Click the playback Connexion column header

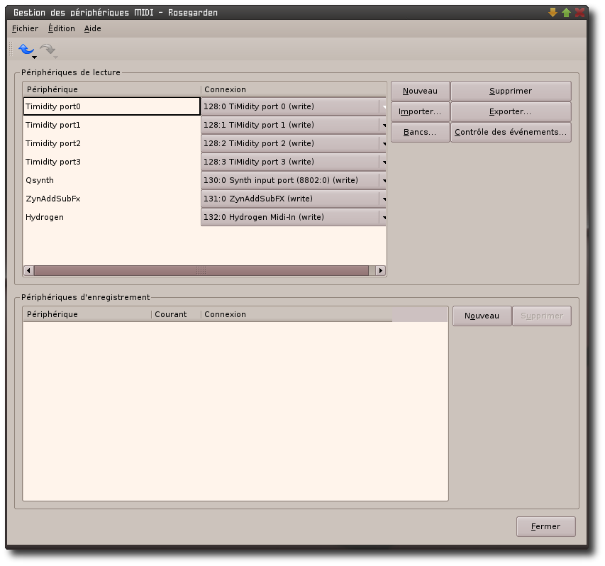coord(293,89)
